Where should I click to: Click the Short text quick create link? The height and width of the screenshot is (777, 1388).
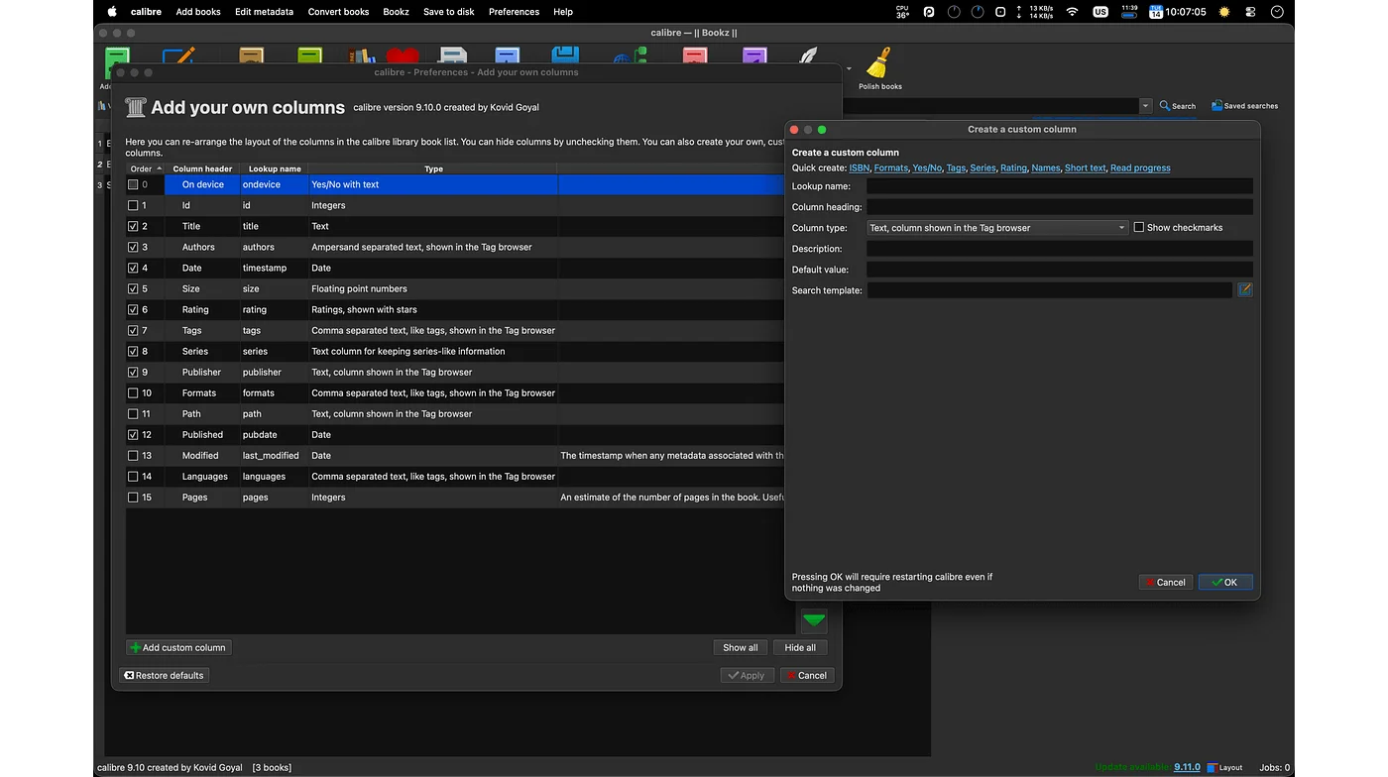pos(1085,167)
